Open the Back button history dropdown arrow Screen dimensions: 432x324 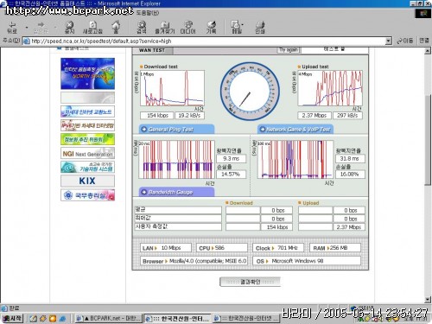27,28
